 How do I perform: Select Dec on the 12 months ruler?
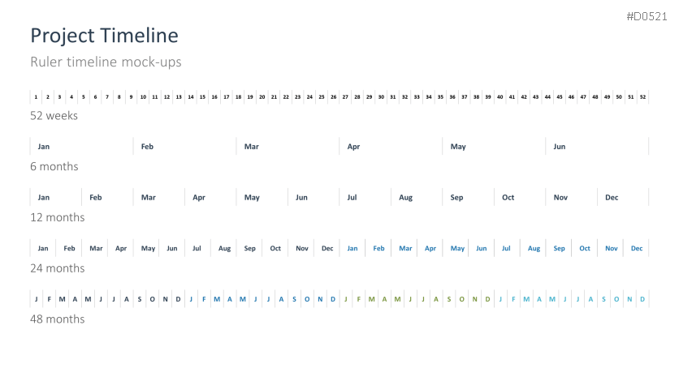pos(612,198)
